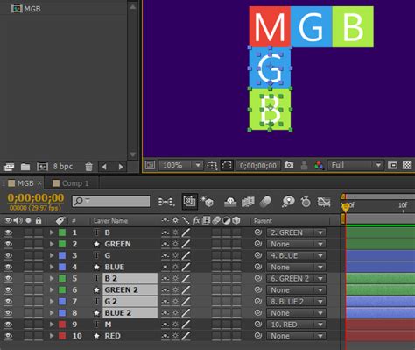Select MGB composition in project panel
The height and width of the screenshot is (350, 415).
(x=26, y=9)
